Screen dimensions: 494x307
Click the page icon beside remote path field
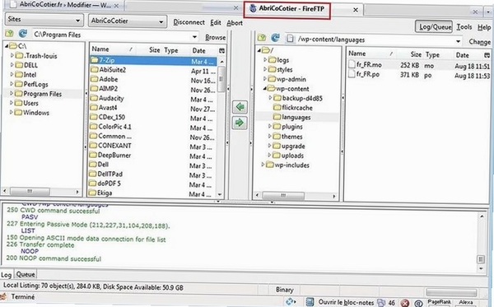290,39
